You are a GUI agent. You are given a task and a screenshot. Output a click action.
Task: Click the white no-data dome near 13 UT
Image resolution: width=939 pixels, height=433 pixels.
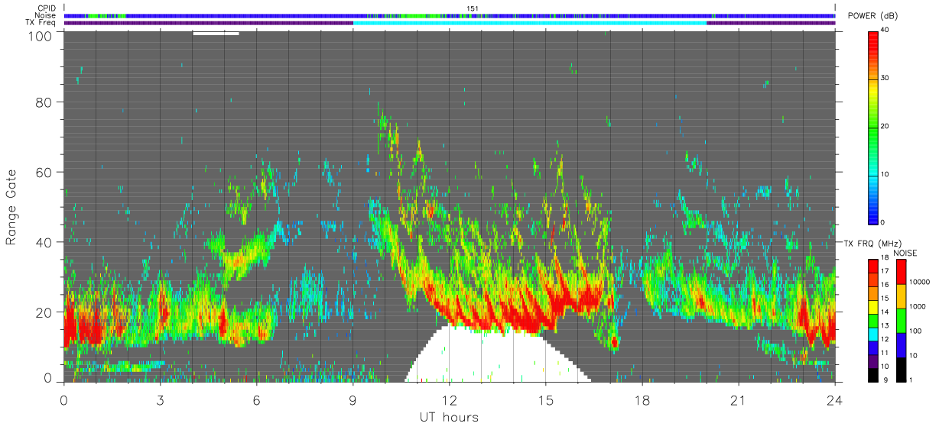pyautogui.click(x=497, y=357)
